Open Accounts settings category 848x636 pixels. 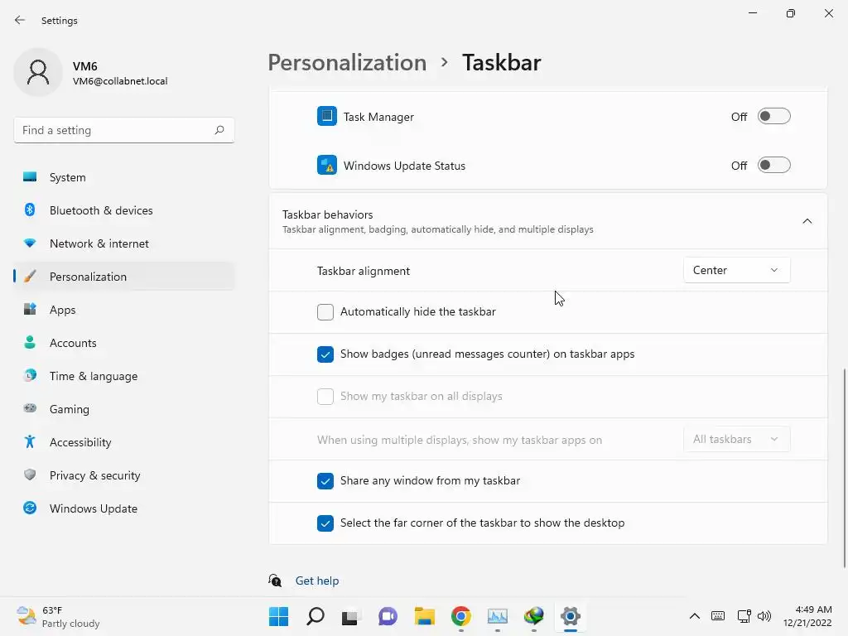coord(124,343)
